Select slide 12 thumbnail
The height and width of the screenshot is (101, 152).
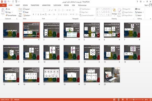(x=92, y=52)
